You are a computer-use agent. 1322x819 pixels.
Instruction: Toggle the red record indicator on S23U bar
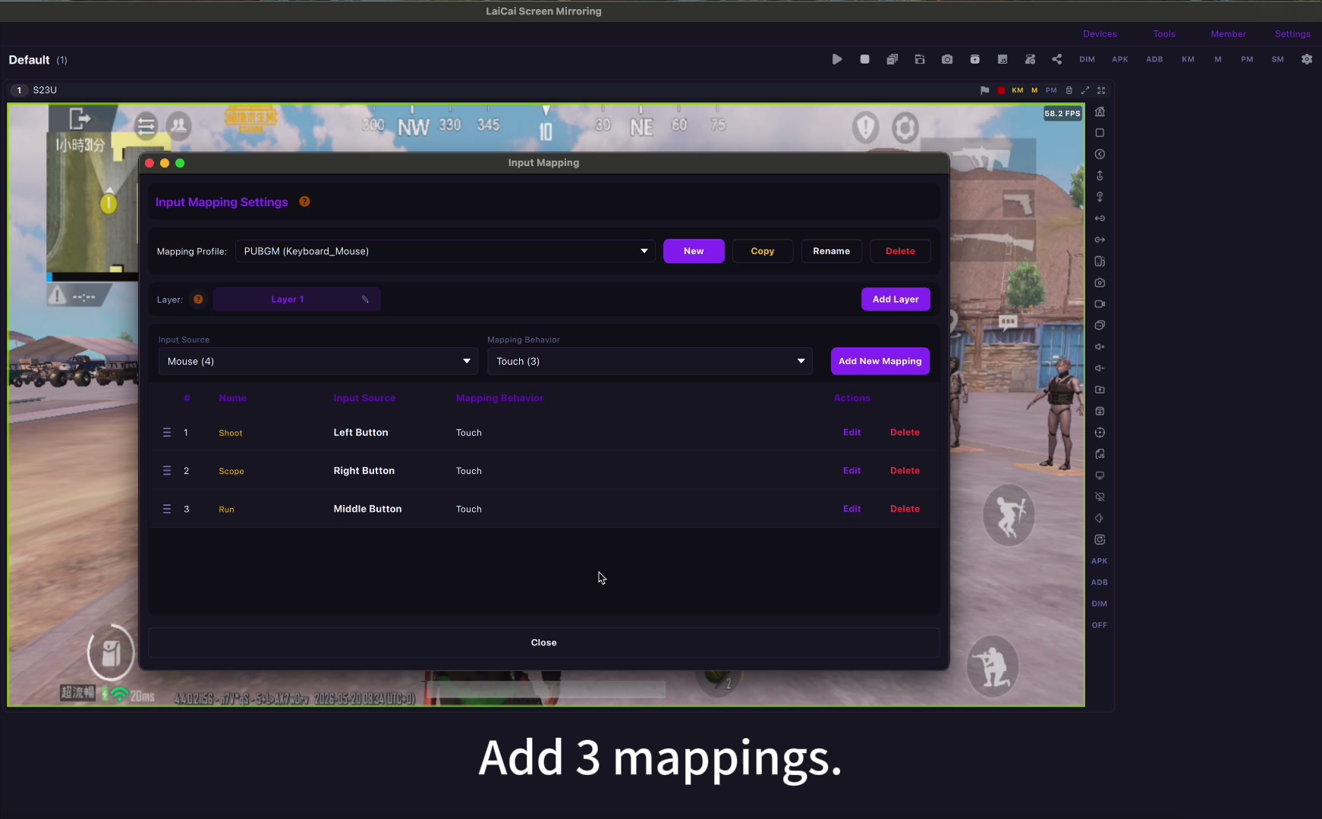click(1001, 90)
